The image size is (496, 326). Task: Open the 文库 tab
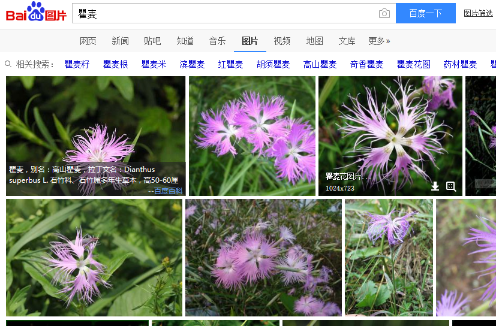pos(347,41)
